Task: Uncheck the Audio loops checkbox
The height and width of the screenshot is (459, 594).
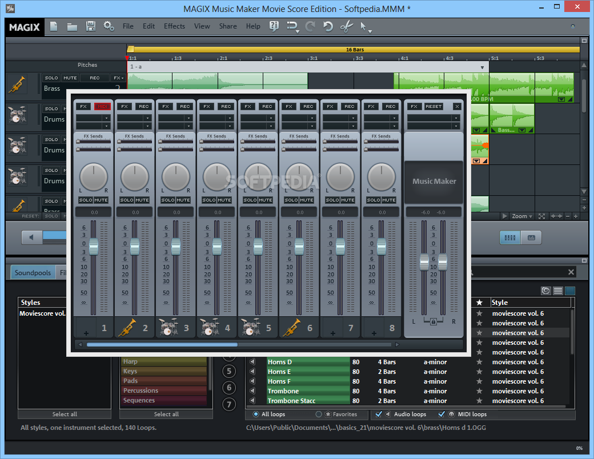Action: (379, 414)
